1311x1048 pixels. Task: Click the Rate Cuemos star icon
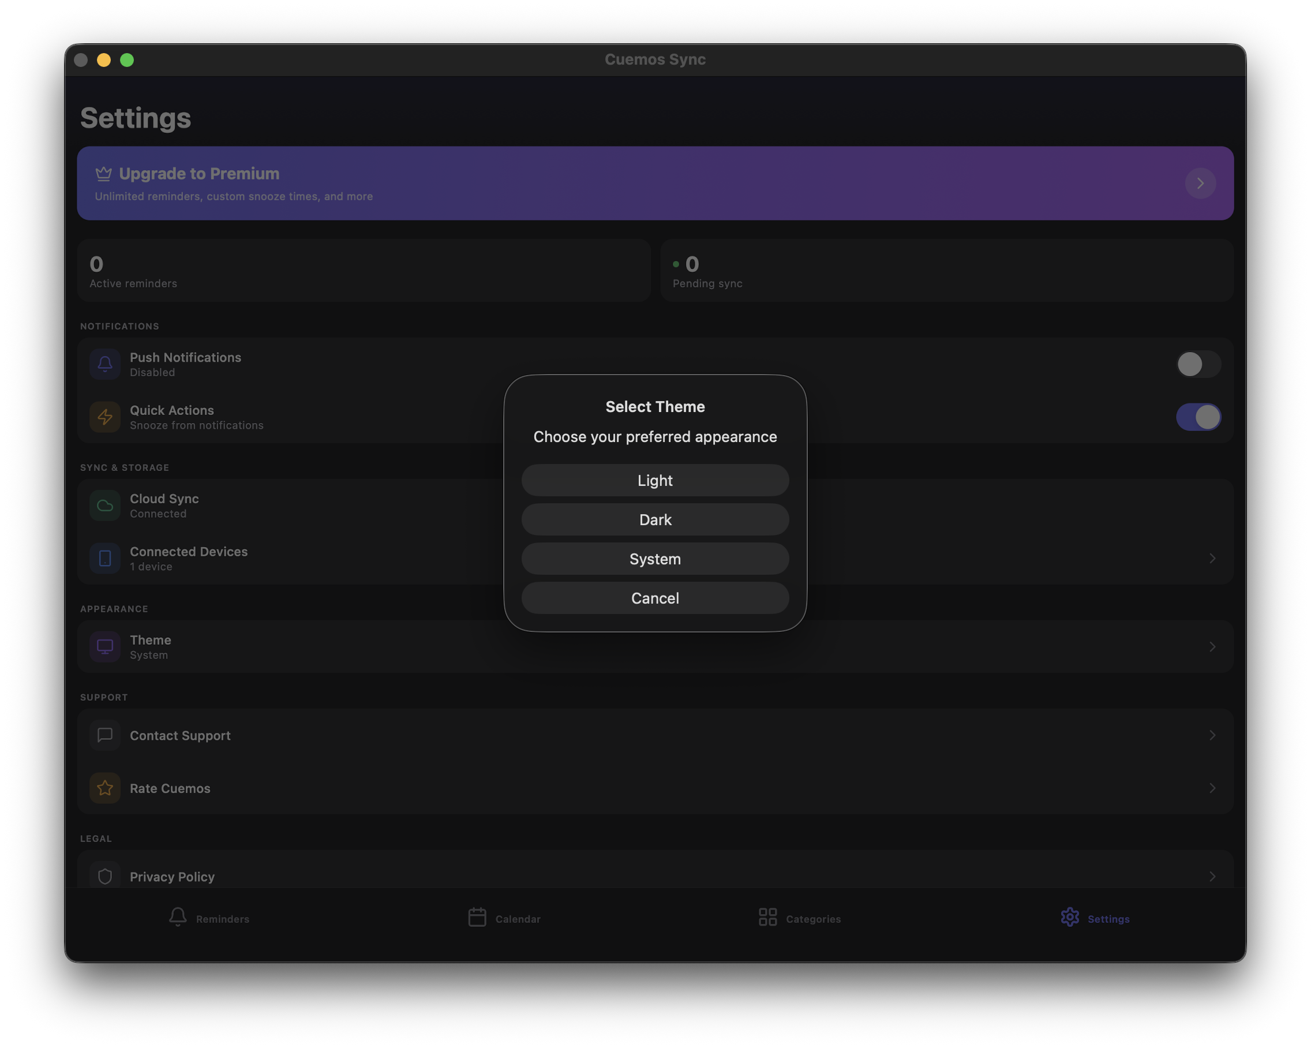(x=104, y=788)
